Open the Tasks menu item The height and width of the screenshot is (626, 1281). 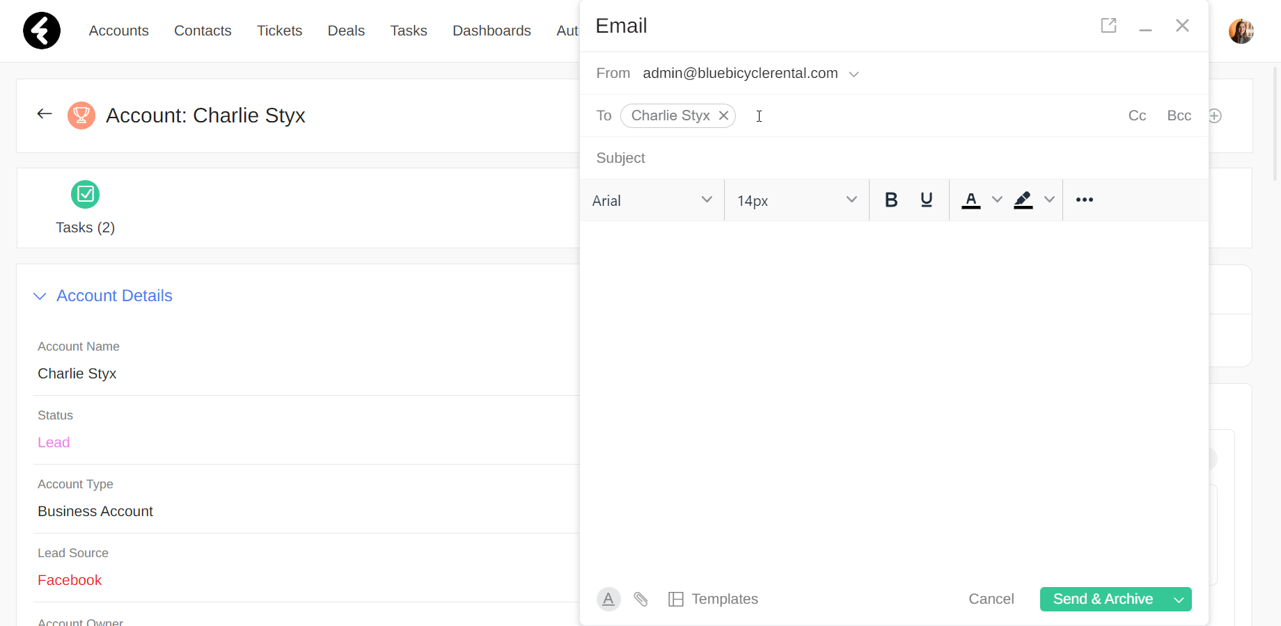point(409,31)
